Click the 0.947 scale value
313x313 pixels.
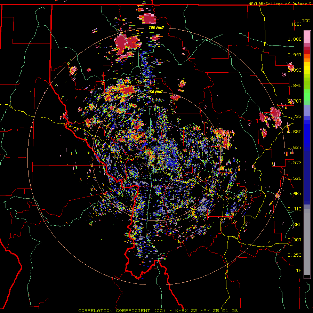click(x=295, y=55)
